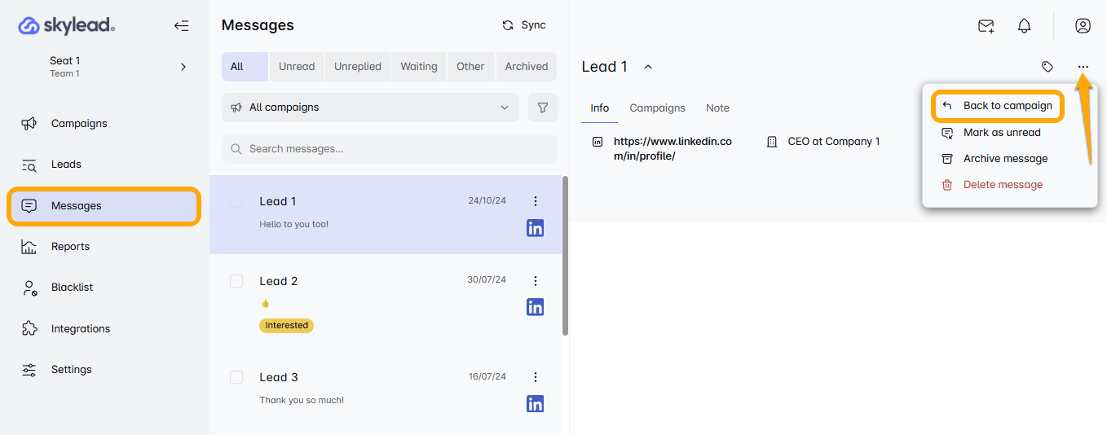The height and width of the screenshot is (435, 1107).
Task: Click the compose new message envelope icon
Action: 986,26
